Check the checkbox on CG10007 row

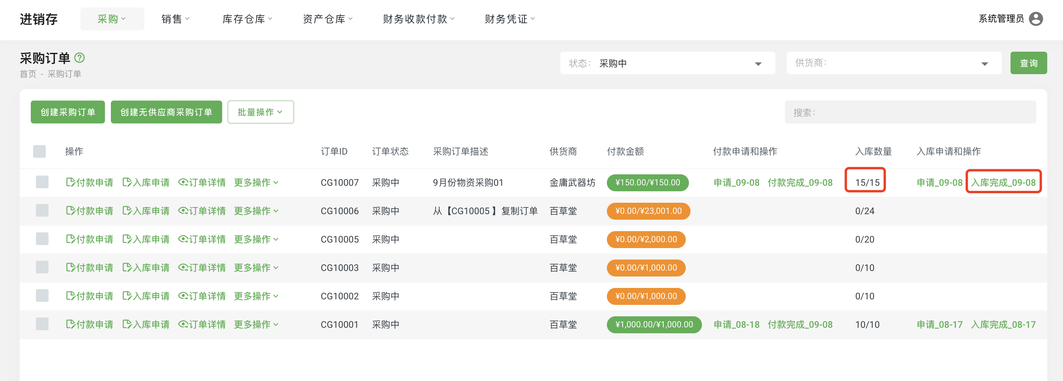point(42,182)
